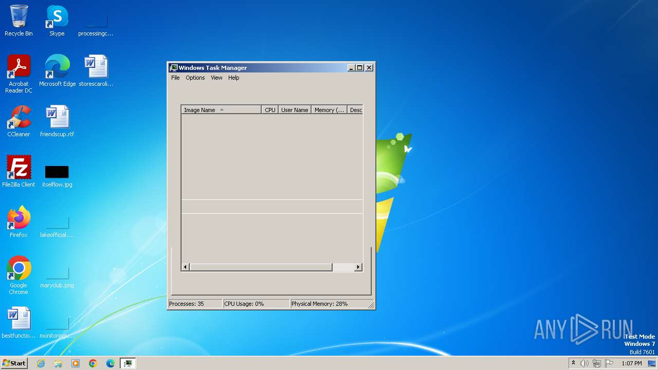Open the FileZilla Client shortcut

coord(19,172)
